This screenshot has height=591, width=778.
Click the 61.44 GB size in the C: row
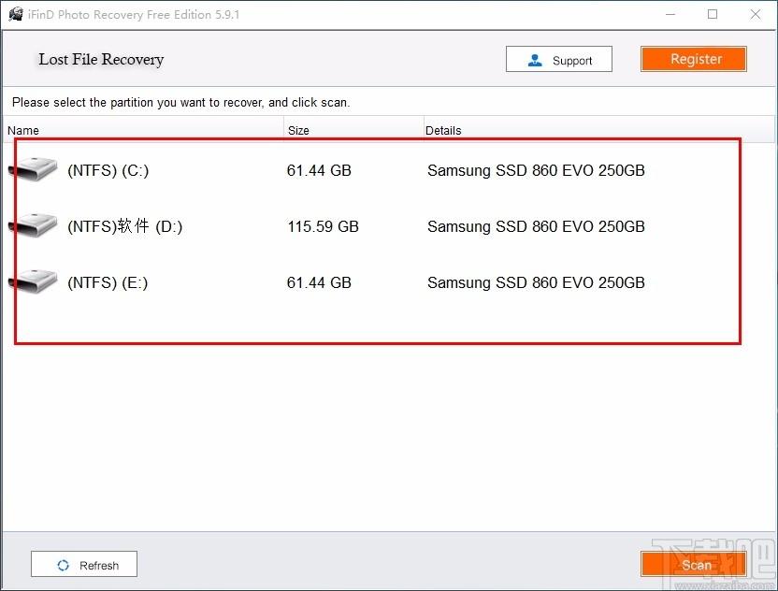point(319,170)
